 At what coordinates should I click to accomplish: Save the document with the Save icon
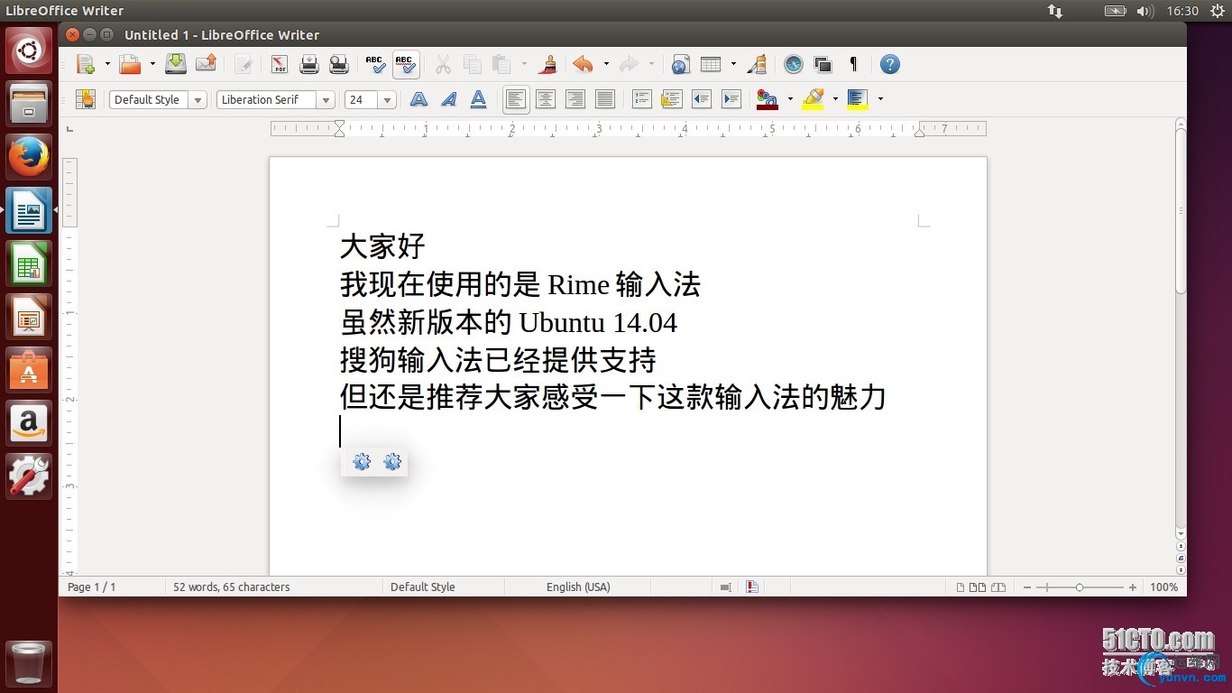point(176,64)
